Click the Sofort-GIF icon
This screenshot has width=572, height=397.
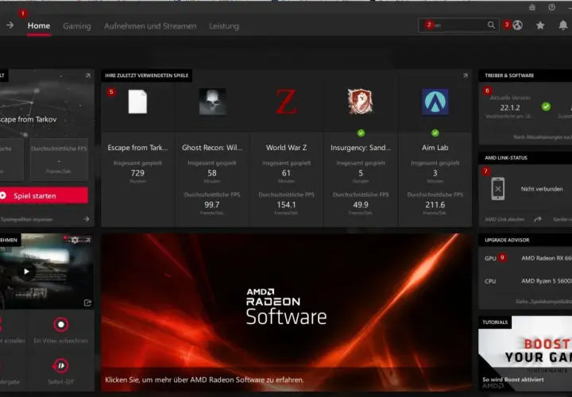tap(60, 365)
